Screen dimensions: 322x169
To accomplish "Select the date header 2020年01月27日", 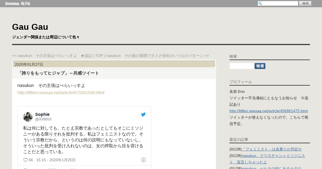I will tap(29, 64).
